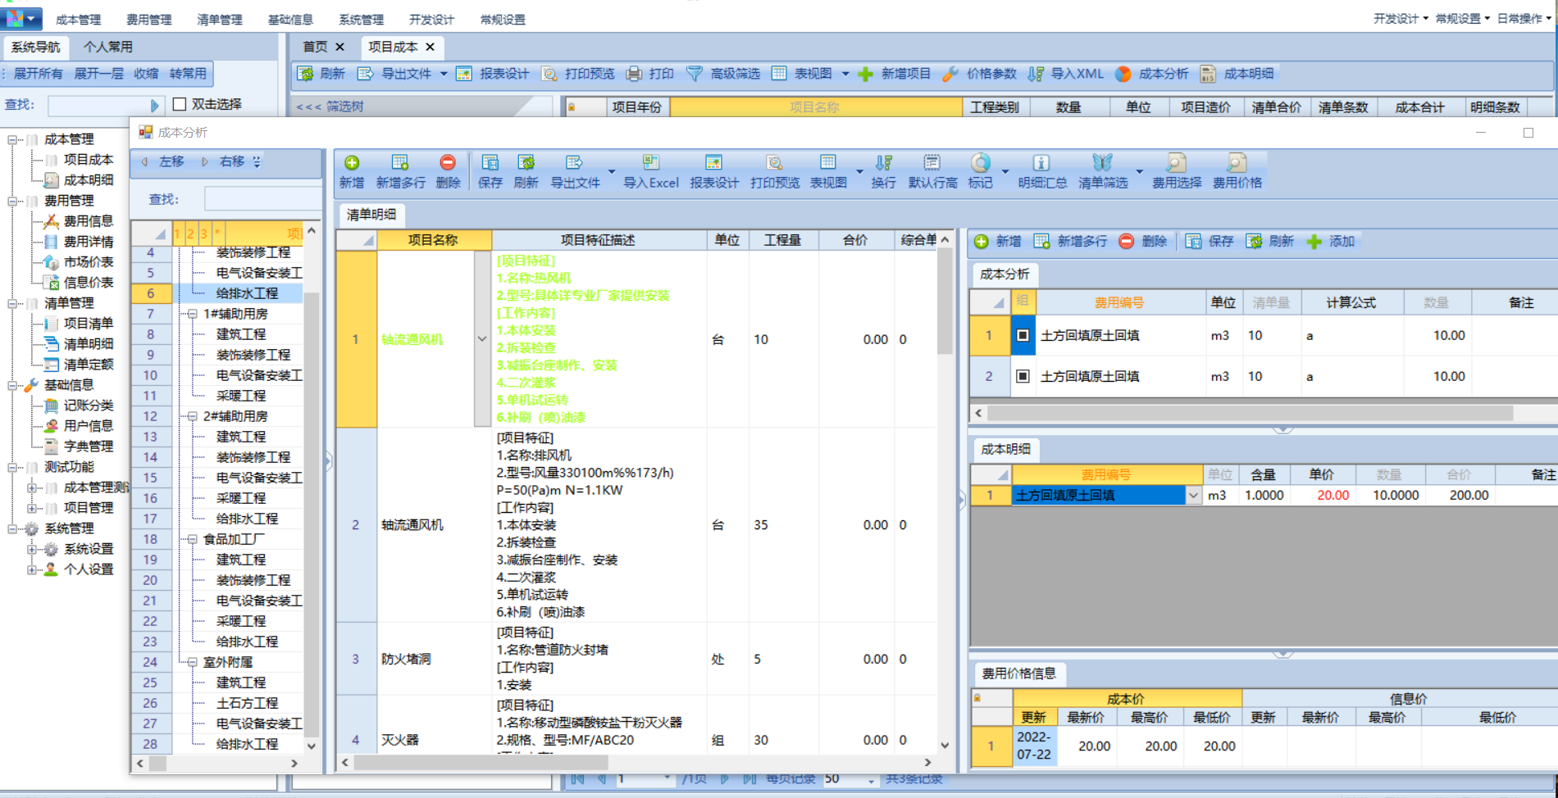The width and height of the screenshot is (1558, 798).
Task: Click 导出文件 icon in 成本分析 window toolbar
Action: click(574, 163)
